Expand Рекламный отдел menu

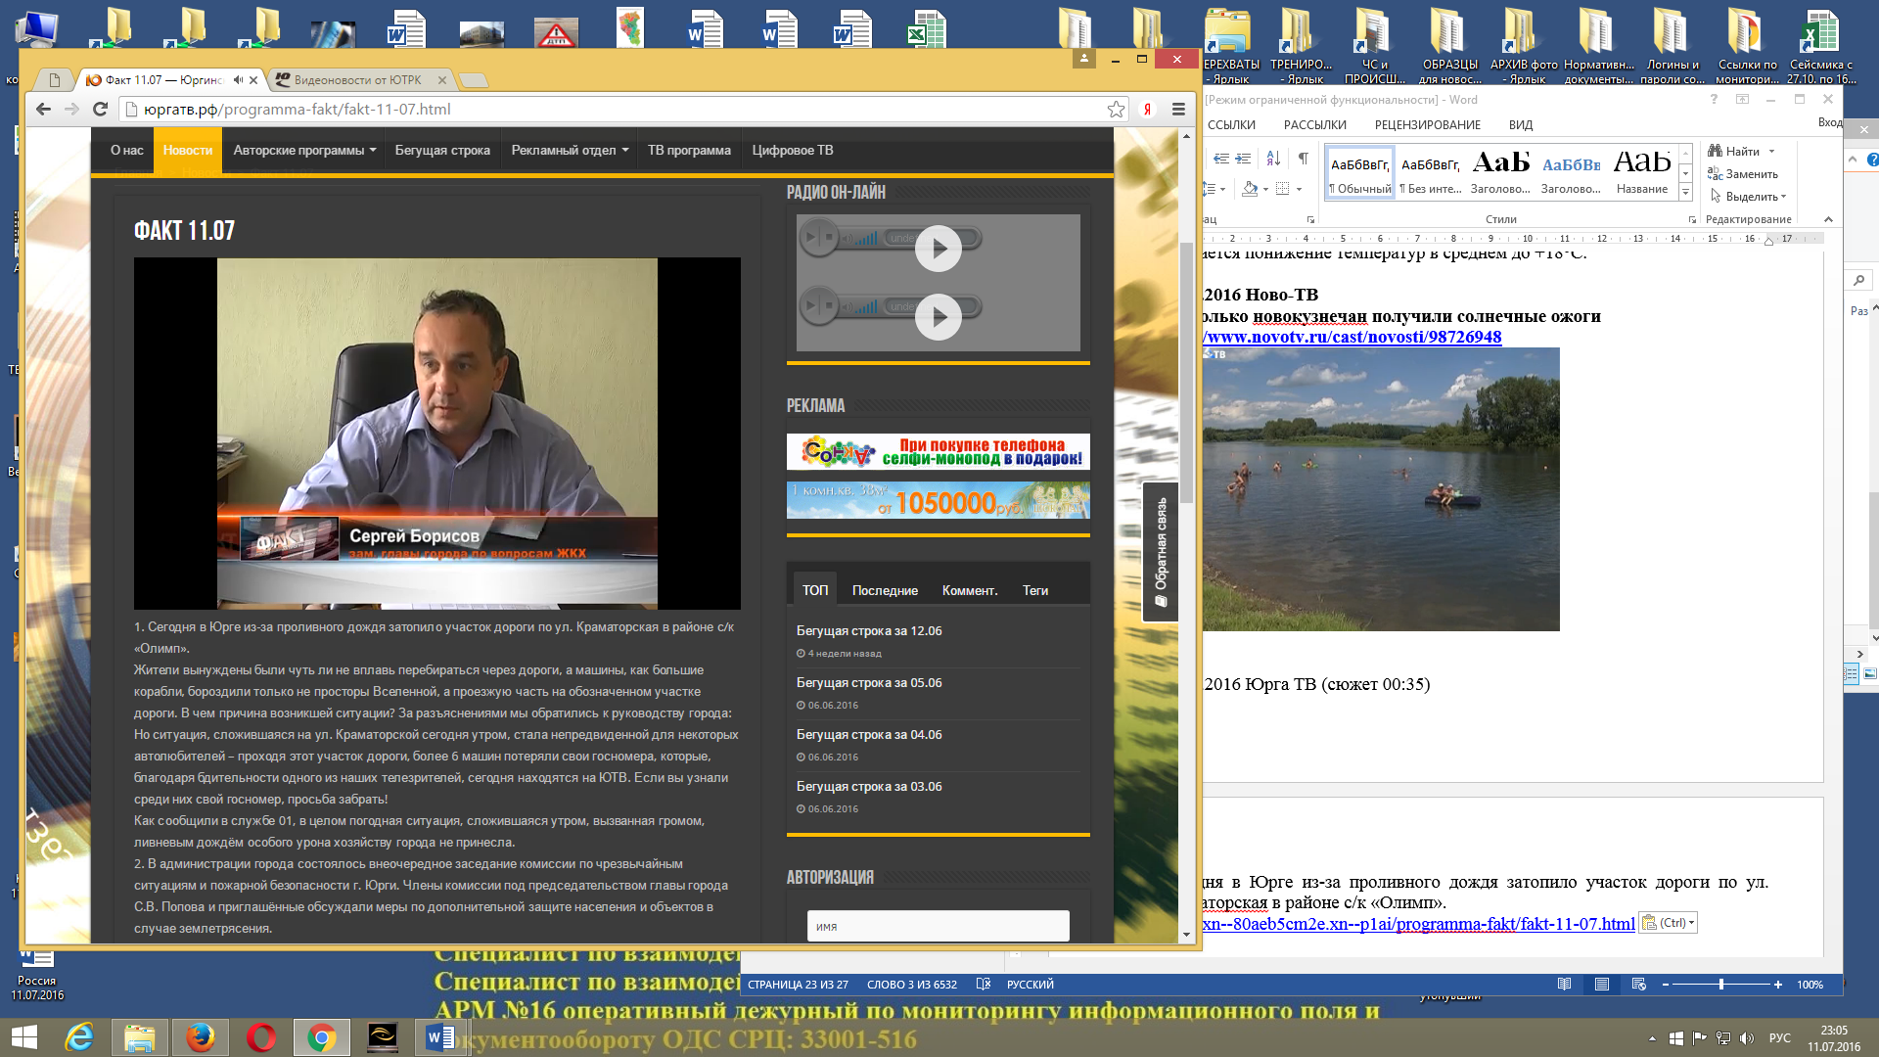(x=570, y=151)
